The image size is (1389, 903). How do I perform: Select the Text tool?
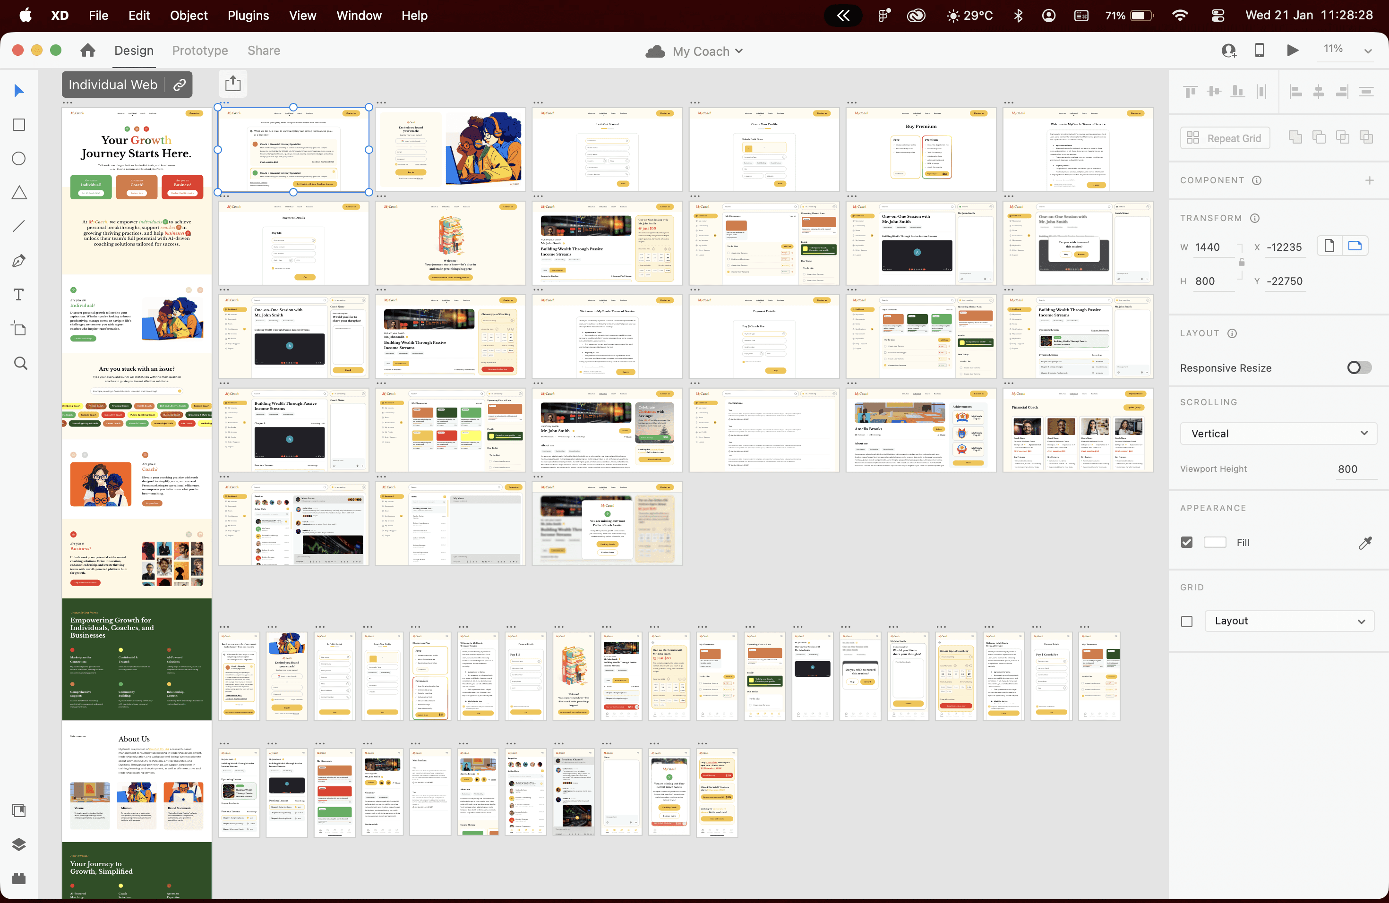click(x=19, y=295)
